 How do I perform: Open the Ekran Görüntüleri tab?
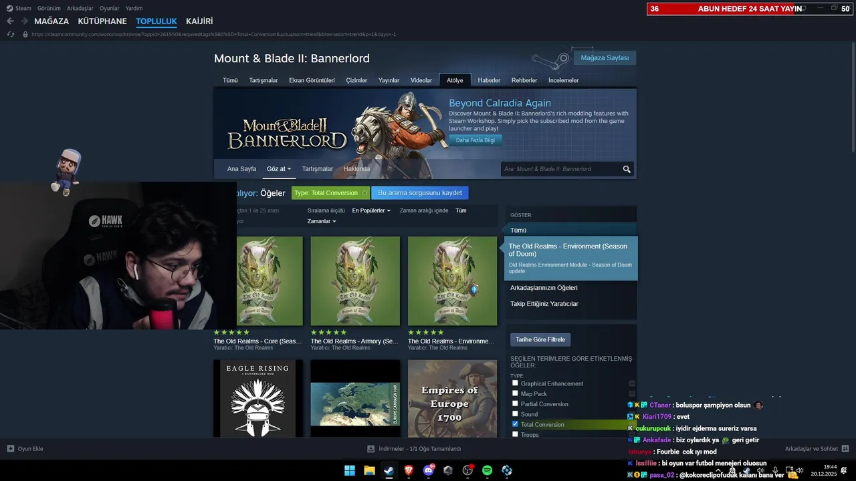coord(312,80)
